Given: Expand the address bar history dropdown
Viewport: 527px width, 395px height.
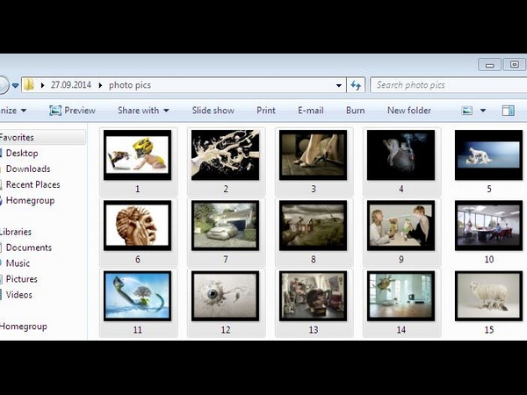Looking at the screenshot, I should [x=339, y=85].
